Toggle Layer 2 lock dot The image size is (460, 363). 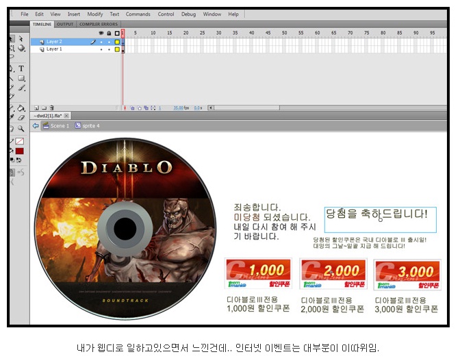click(109, 42)
